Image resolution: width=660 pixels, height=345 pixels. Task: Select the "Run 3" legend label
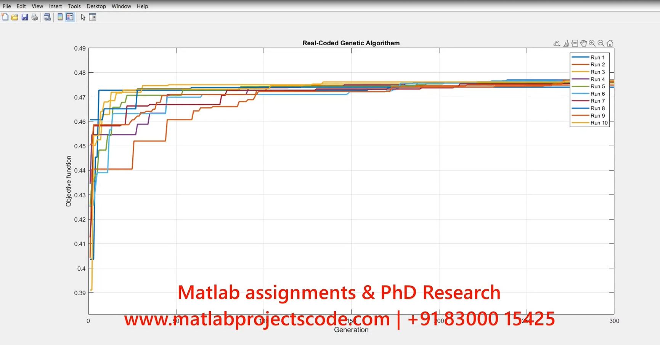click(597, 72)
